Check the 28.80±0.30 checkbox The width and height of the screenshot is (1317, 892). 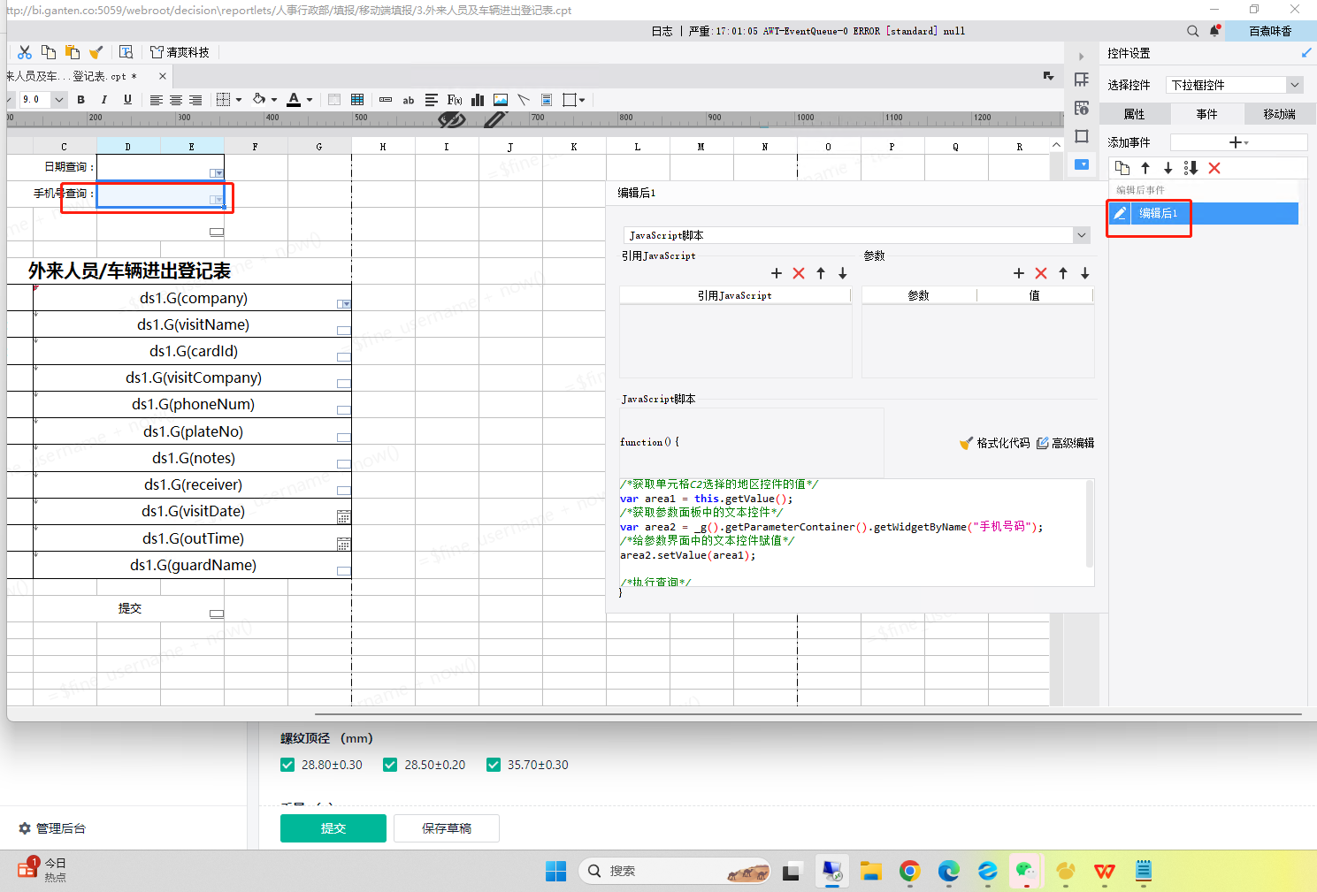tap(287, 765)
